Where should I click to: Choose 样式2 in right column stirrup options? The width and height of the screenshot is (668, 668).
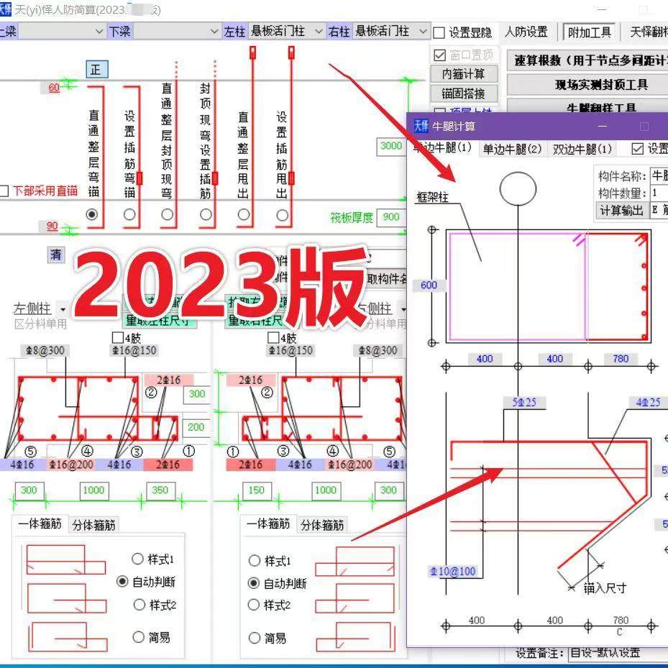coord(254,605)
